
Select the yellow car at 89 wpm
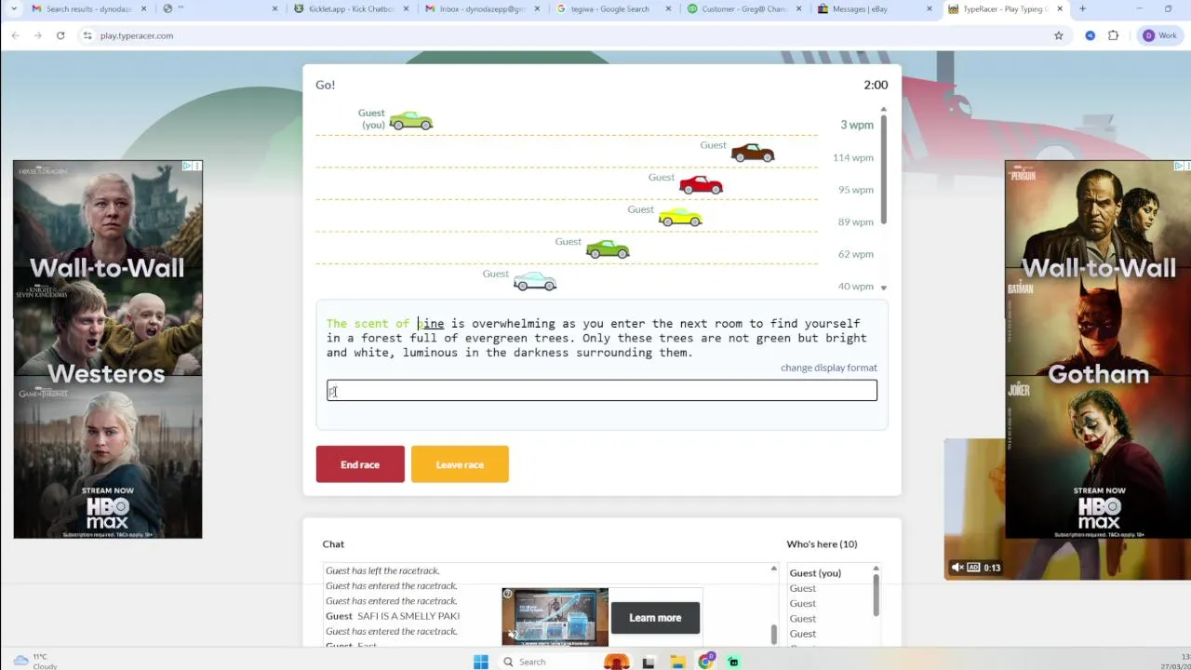(680, 217)
